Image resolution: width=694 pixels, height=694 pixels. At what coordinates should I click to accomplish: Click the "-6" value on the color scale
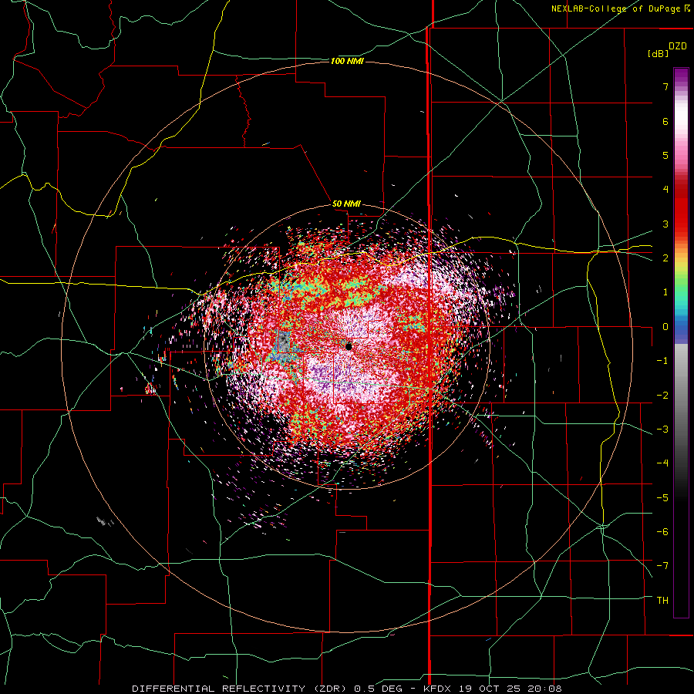click(662, 531)
